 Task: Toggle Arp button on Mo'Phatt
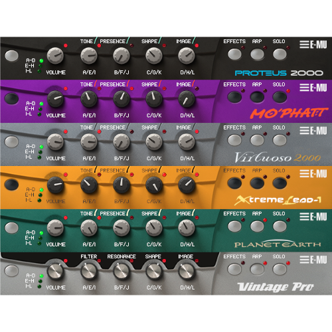pos(257,97)
